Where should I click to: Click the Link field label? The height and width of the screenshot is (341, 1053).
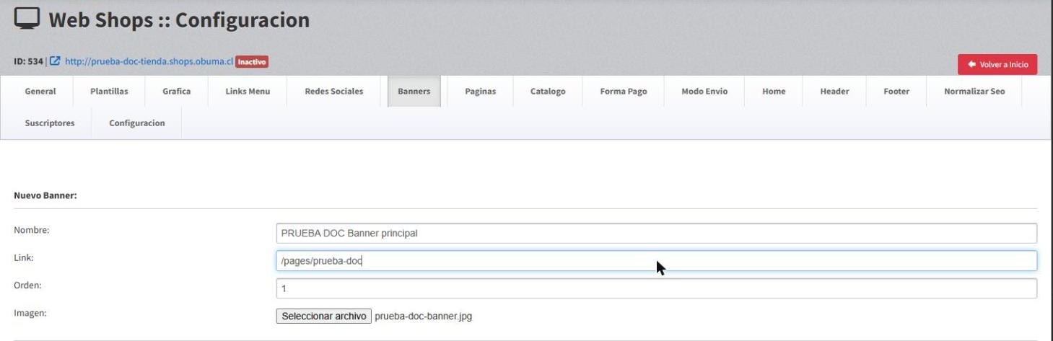coord(23,257)
